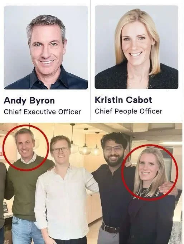The width and height of the screenshot is (184, 244).
Task: Open the headshot above the Andy Byron caption
Action: click(46, 47)
